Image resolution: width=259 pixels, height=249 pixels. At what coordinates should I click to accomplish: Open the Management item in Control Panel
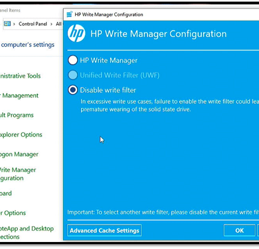19,95
